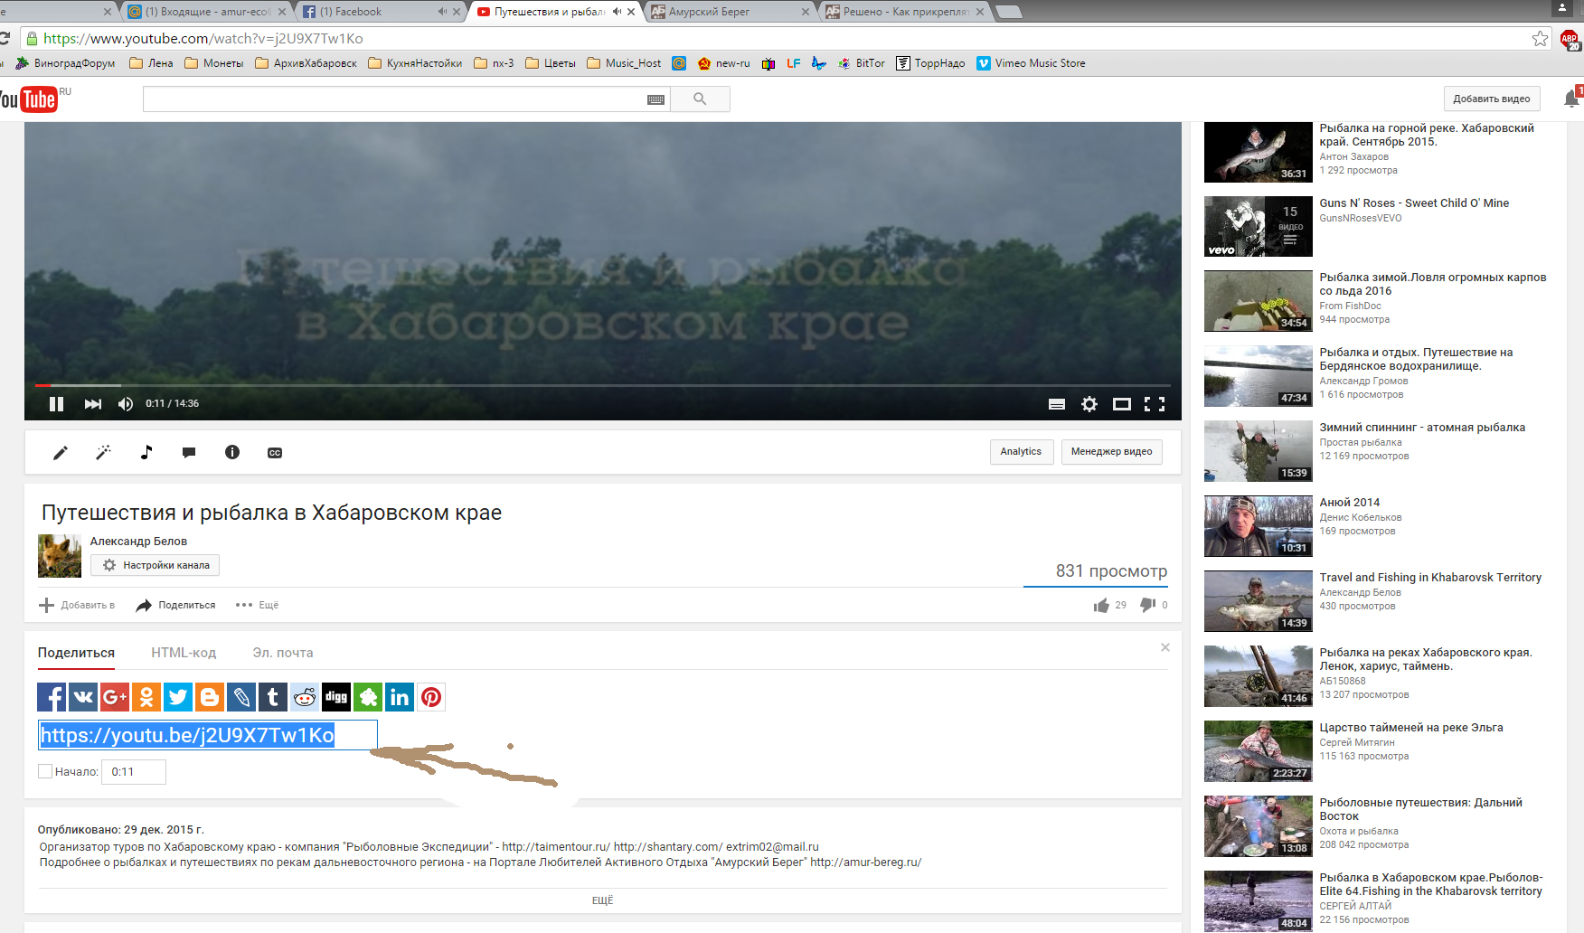The image size is (1584, 933).
Task: Share the video on Google+
Action: (x=115, y=697)
